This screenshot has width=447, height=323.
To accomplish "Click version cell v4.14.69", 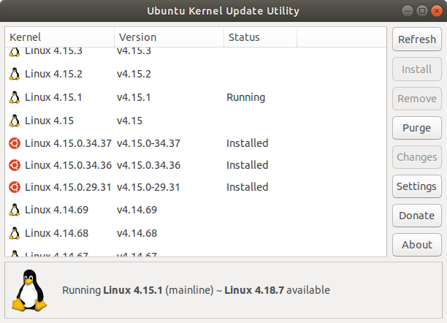I will point(137,210).
